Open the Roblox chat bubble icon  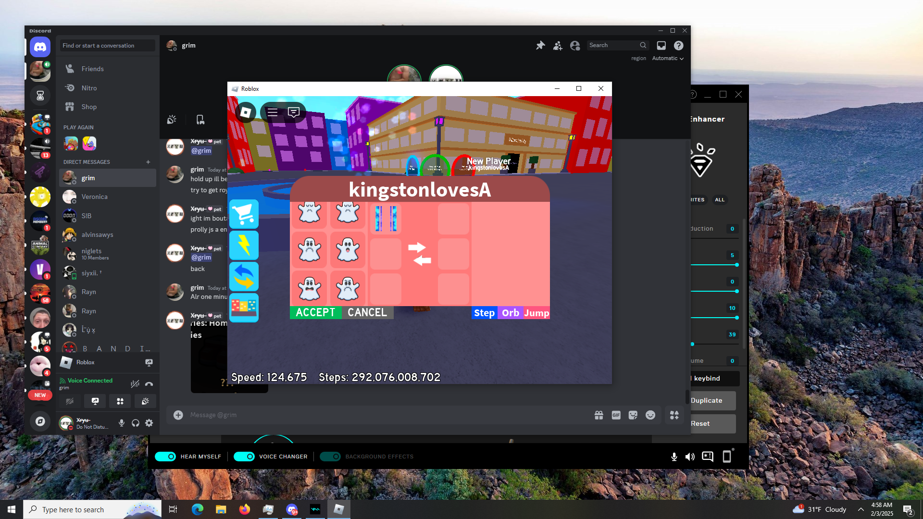[293, 112]
